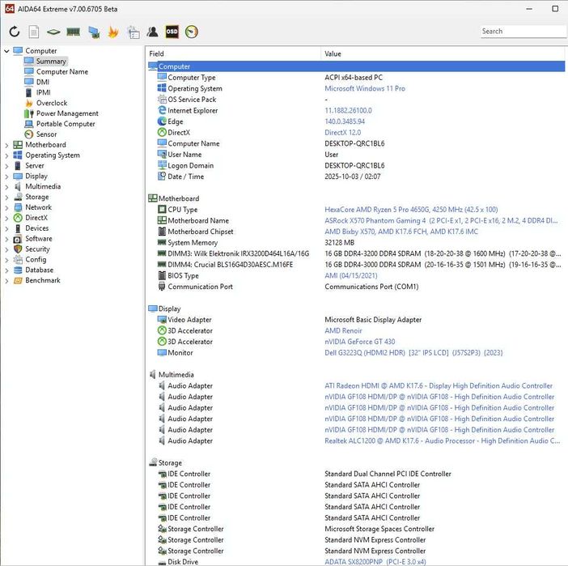This screenshot has width=568, height=566.
Task: Expand the Storage tree node
Action: tap(6, 198)
